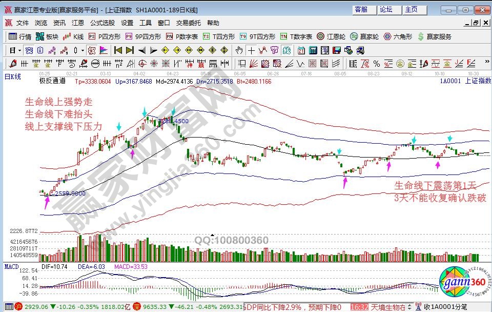Open the 赢家服务 dollar sign service
Screen dimensions: 492x312
tap(435, 36)
